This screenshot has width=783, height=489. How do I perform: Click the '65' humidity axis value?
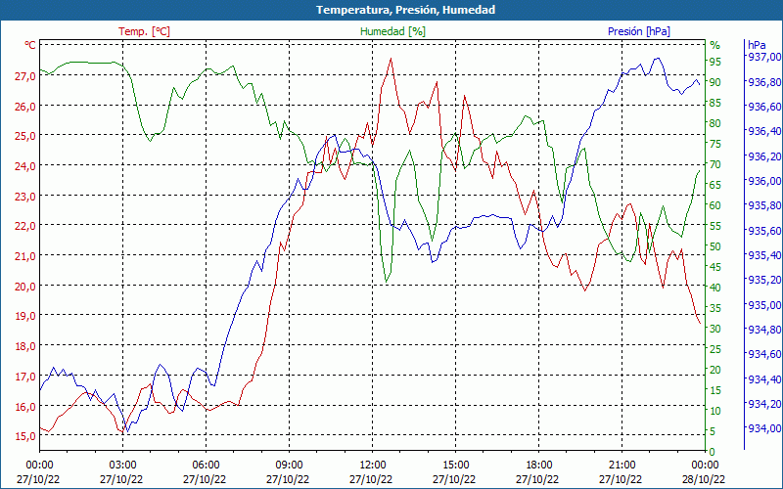715,185
